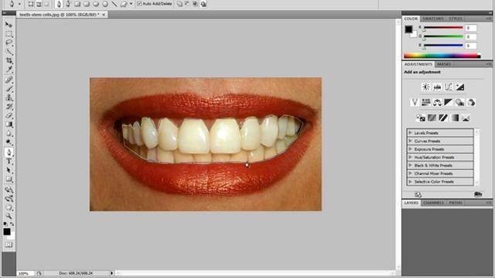This screenshot has height=278, width=495.
Task: Select the Healing Brush tool
Action: pos(9,80)
